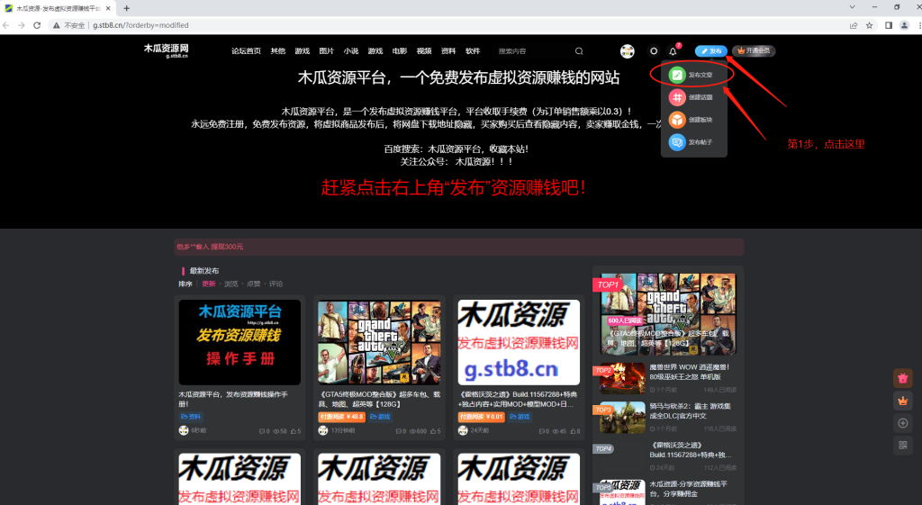922x505 pixels.
Task: Click the QR code icon in the floating sidebar
Action: [902, 446]
